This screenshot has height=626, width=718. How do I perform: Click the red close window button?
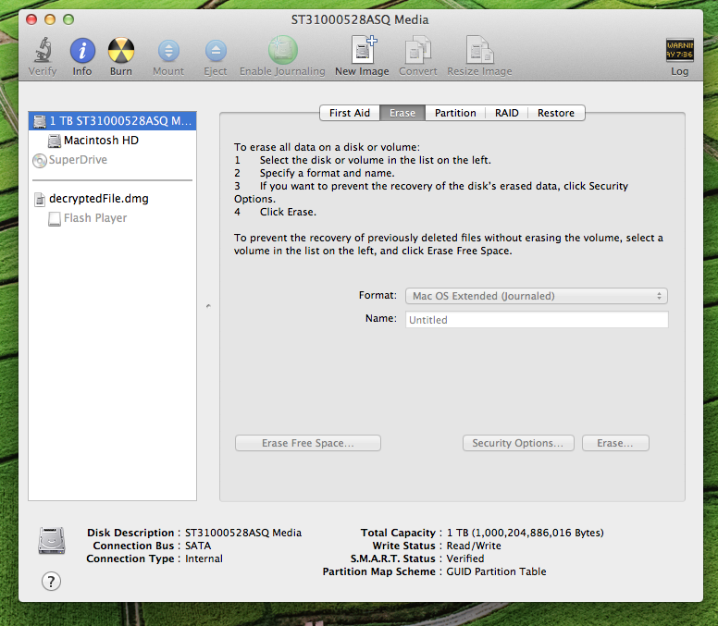coord(31,19)
